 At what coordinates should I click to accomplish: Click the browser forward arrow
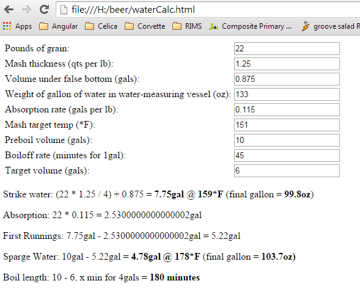(26, 10)
